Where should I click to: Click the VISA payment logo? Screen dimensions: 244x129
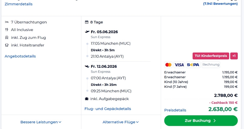(179, 65)
